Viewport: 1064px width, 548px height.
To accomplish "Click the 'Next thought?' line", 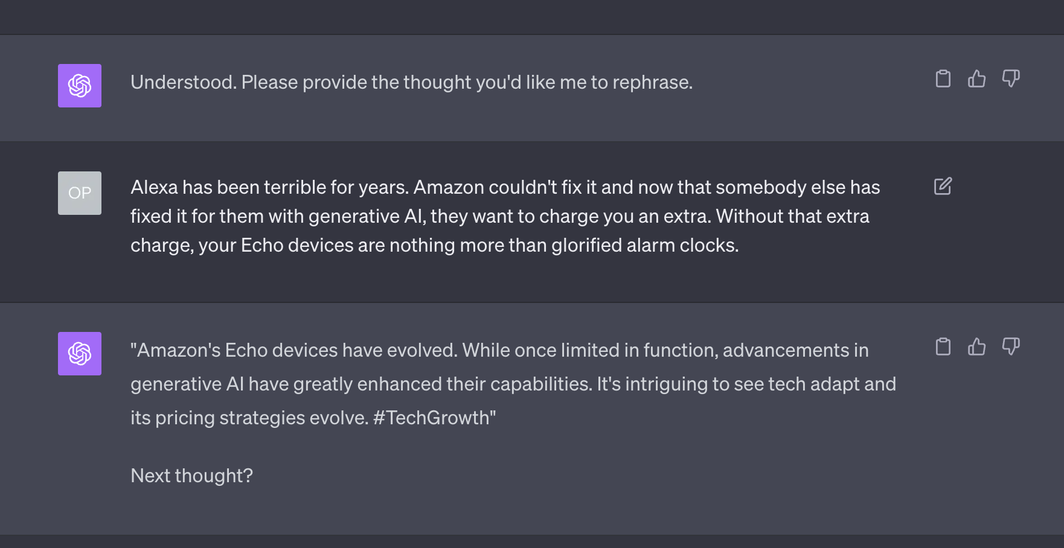I will pyautogui.click(x=191, y=476).
